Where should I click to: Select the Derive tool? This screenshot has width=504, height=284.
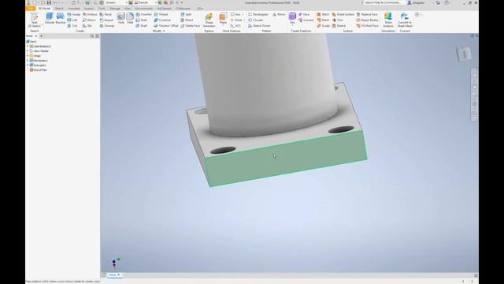(89, 20)
